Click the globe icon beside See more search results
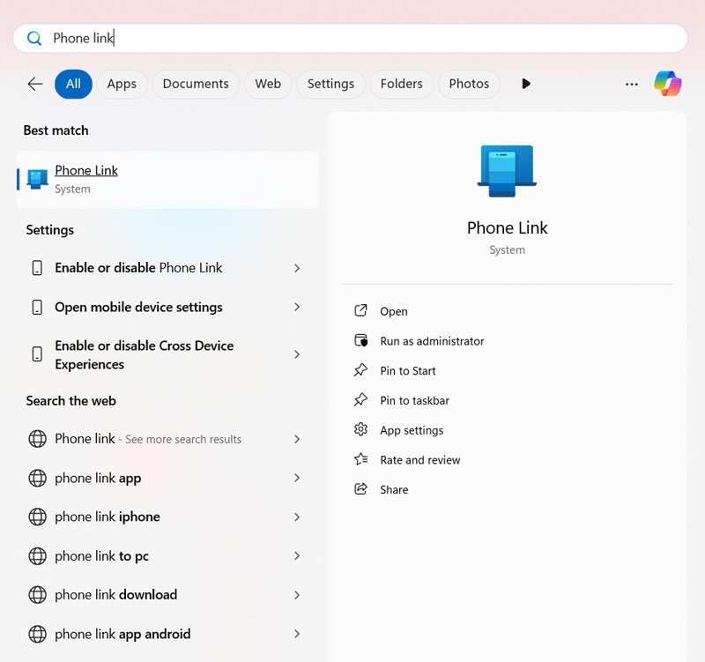Image resolution: width=705 pixels, height=662 pixels. [x=37, y=439]
